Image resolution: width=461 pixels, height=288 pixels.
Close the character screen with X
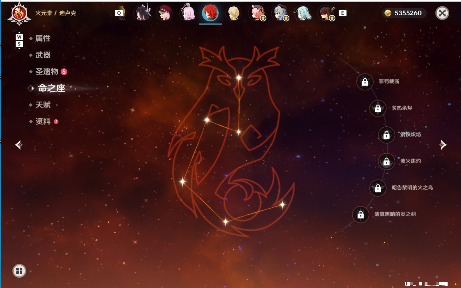point(442,13)
